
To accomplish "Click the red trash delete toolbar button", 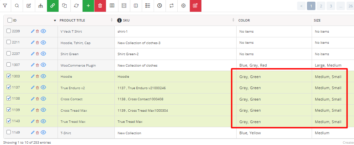I will click(x=100, y=6).
